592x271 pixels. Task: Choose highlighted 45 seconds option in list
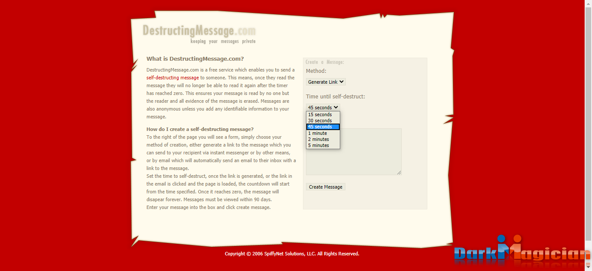(x=323, y=127)
